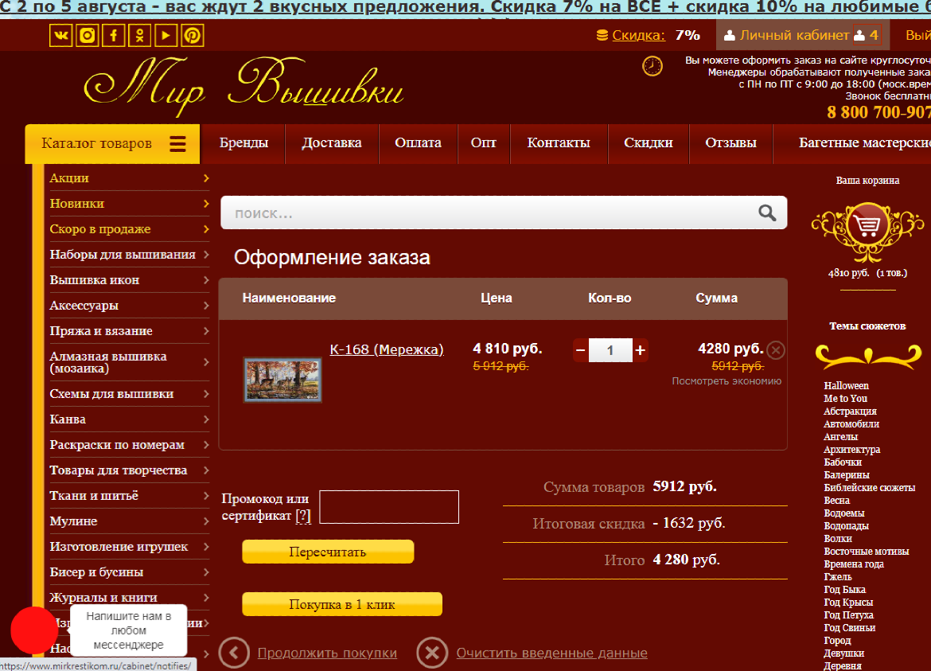Remove K-168 item with the X icon

(x=776, y=350)
